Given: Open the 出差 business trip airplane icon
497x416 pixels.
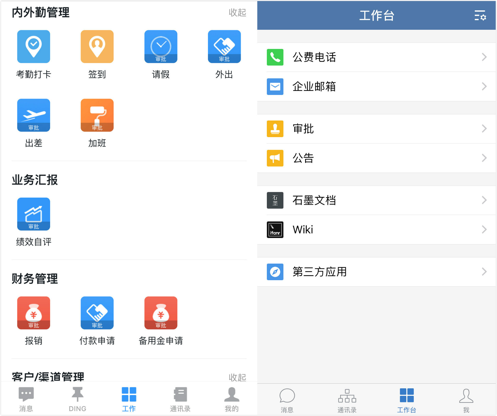Looking at the screenshot, I should point(34,115).
